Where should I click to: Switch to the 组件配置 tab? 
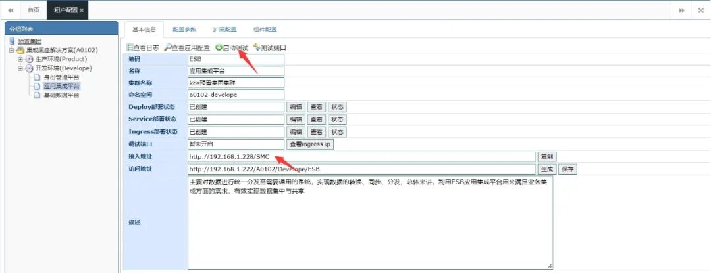point(265,30)
